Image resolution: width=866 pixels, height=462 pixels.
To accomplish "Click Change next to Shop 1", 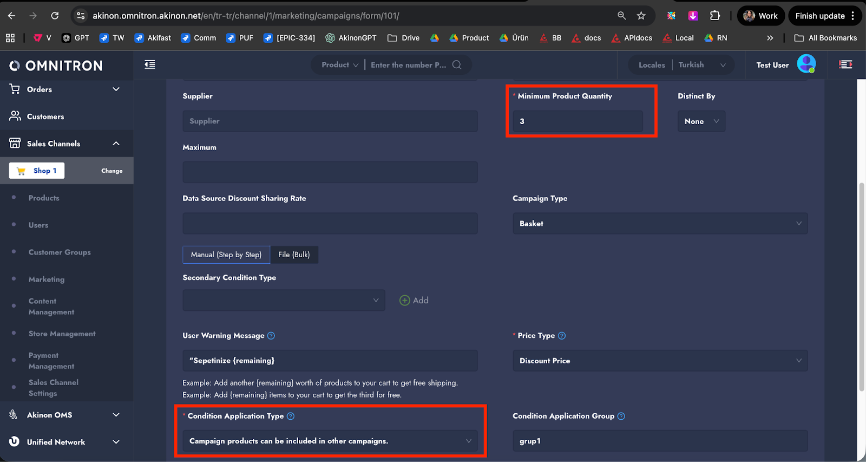I will tap(111, 171).
